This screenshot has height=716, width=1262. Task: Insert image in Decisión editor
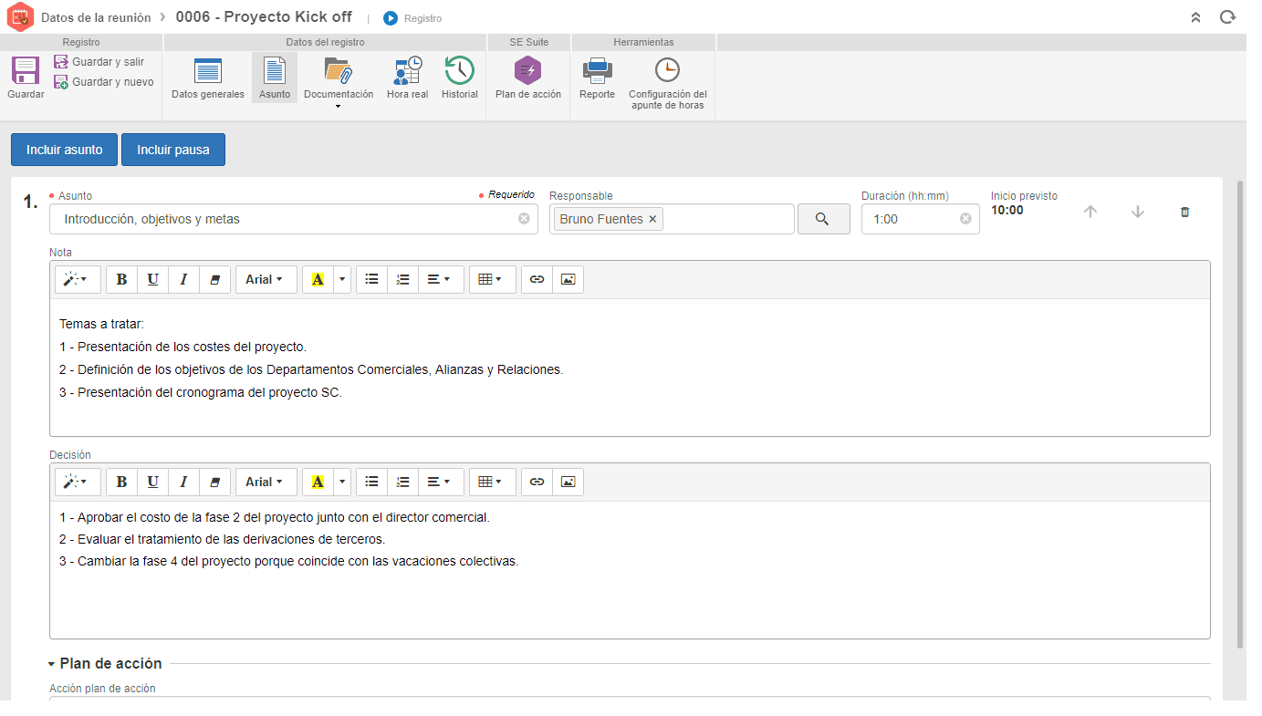(568, 482)
